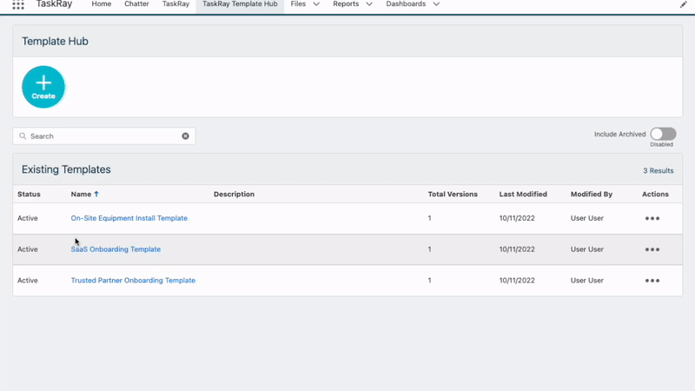Sort by the Name column header
This screenshot has width=695, height=391.
[x=81, y=194]
